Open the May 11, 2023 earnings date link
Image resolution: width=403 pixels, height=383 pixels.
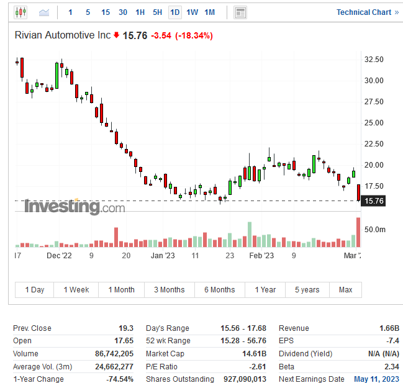(376, 379)
